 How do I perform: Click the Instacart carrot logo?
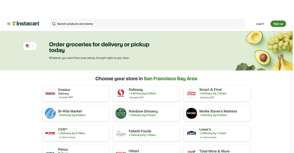pyautogui.click(x=26, y=23)
